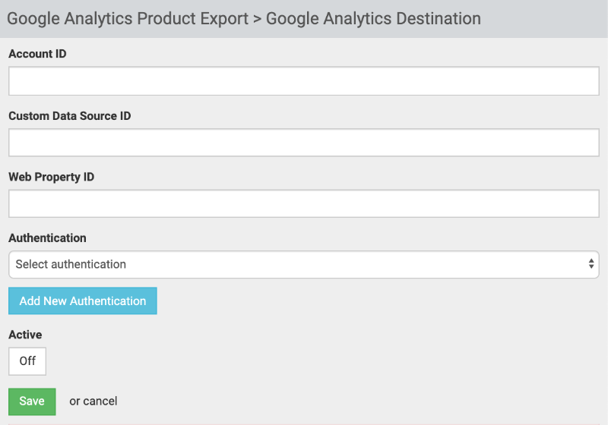Click the breadcrumb separator arrow in header
The width and height of the screenshot is (608, 425).
coord(257,19)
